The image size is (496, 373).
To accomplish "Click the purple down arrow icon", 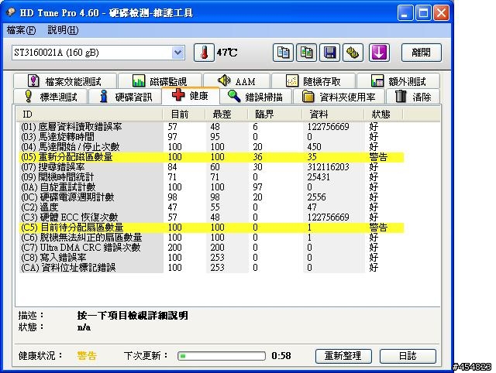I will [379, 53].
